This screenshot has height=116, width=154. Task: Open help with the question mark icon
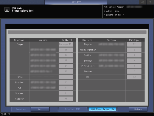[x=150, y=2]
